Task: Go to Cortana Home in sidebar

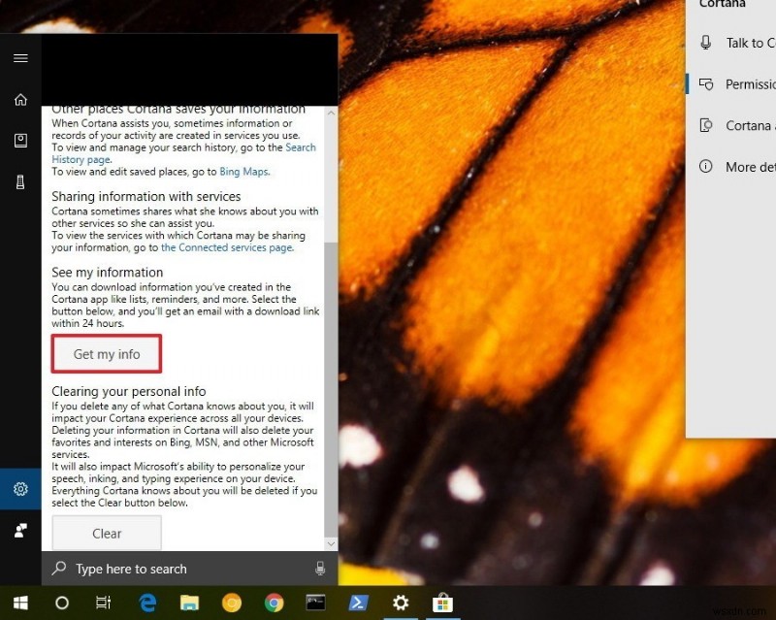Action: click(x=20, y=100)
